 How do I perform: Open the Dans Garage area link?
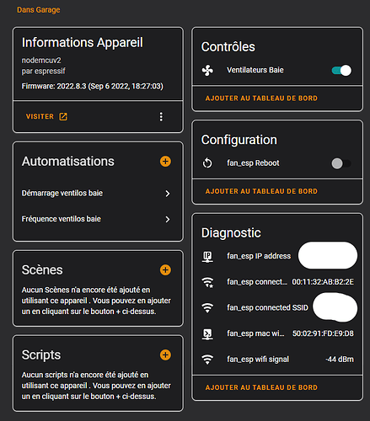point(39,10)
